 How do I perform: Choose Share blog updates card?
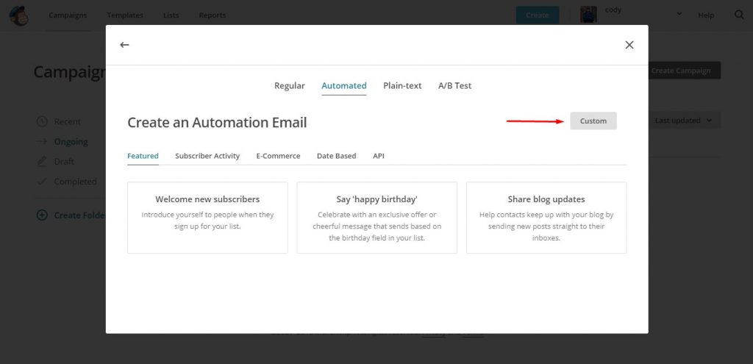(546, 218)
